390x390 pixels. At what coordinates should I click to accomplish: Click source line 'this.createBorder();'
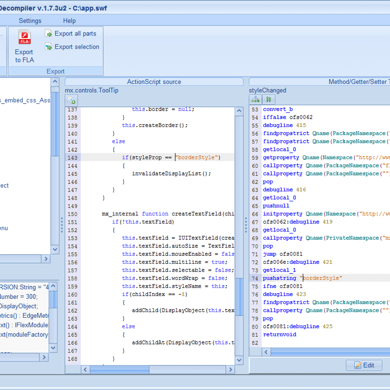(155, 125)
